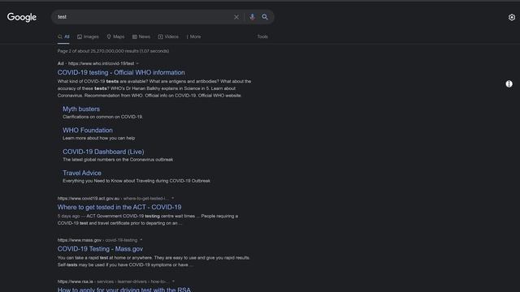The height and width of the screenshot is (292, 520).
Task: Click the https://www.covid19.act.gov.au URL text
Action: pyautogui.click(x=89, y=198)
